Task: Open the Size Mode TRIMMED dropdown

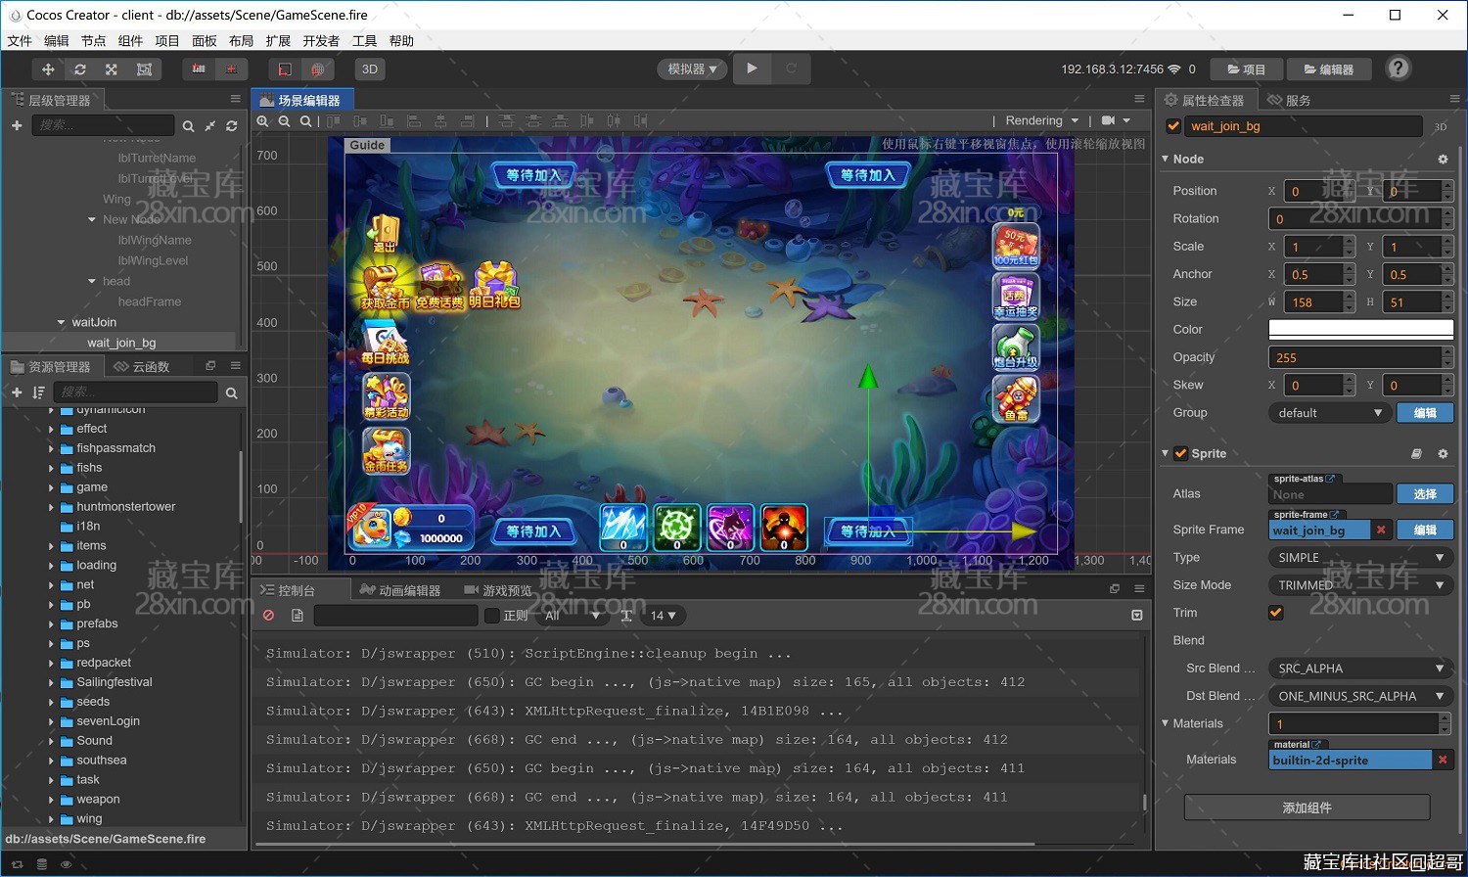Action: coord(1360,585)
